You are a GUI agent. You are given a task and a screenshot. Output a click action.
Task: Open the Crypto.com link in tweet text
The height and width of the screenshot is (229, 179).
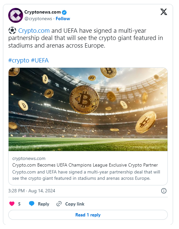[x=34, y=31]
